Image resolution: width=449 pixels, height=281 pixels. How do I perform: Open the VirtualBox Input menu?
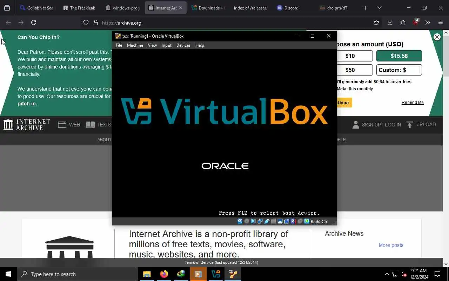[x=167, y=45]
